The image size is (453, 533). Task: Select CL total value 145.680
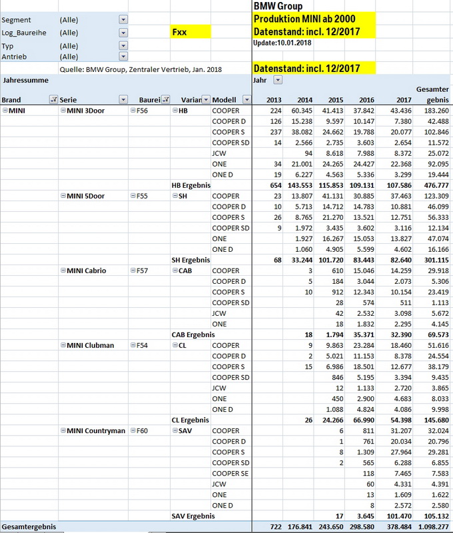[436, 420]
